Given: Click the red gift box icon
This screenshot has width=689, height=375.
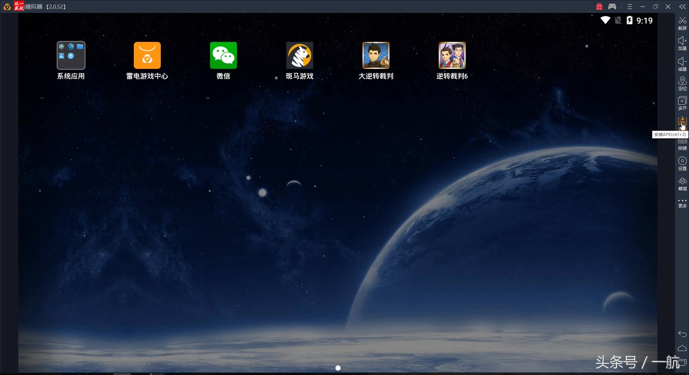Looking at the screenshot, I should click(599, 6).
